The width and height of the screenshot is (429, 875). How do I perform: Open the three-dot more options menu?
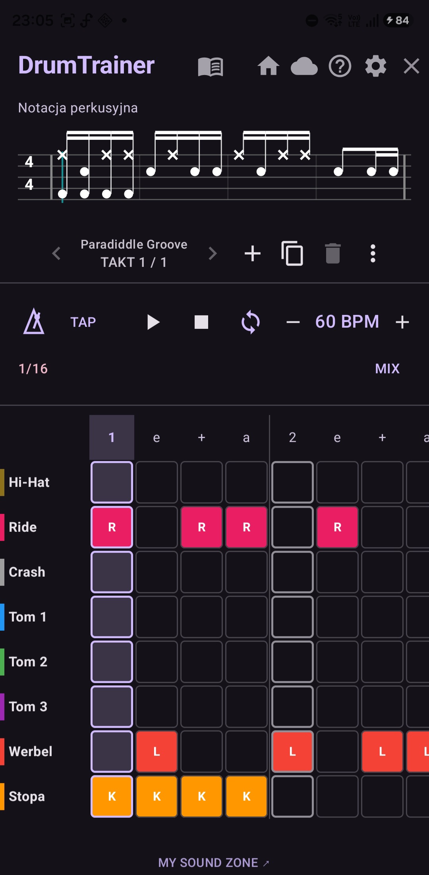tap(373, 253)
